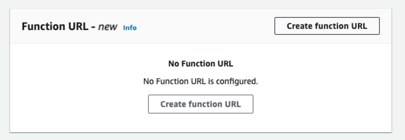This screenshot has height=140, width=405.
Task: Click the 'Function URL - new' section title
Action: [69, 27]
